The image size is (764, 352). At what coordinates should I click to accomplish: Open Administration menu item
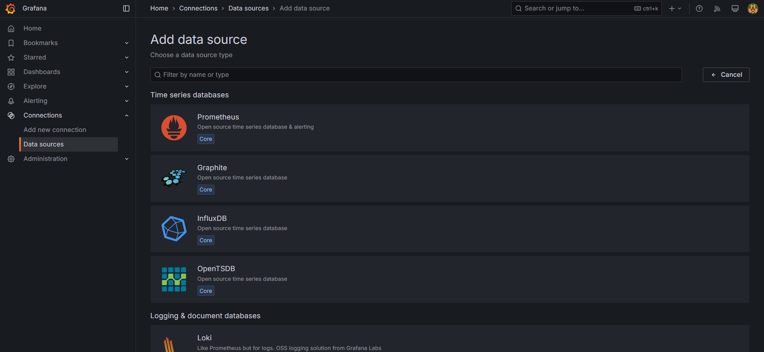[45, 159]
